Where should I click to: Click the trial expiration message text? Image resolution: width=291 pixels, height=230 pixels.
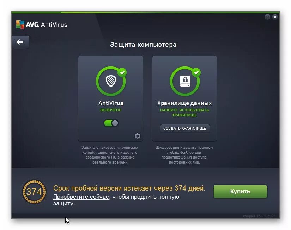coord(129,189)
